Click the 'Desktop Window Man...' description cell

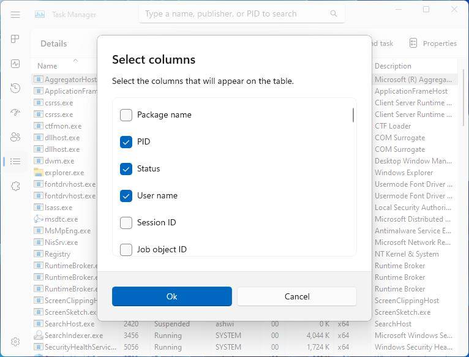[413, 161]
